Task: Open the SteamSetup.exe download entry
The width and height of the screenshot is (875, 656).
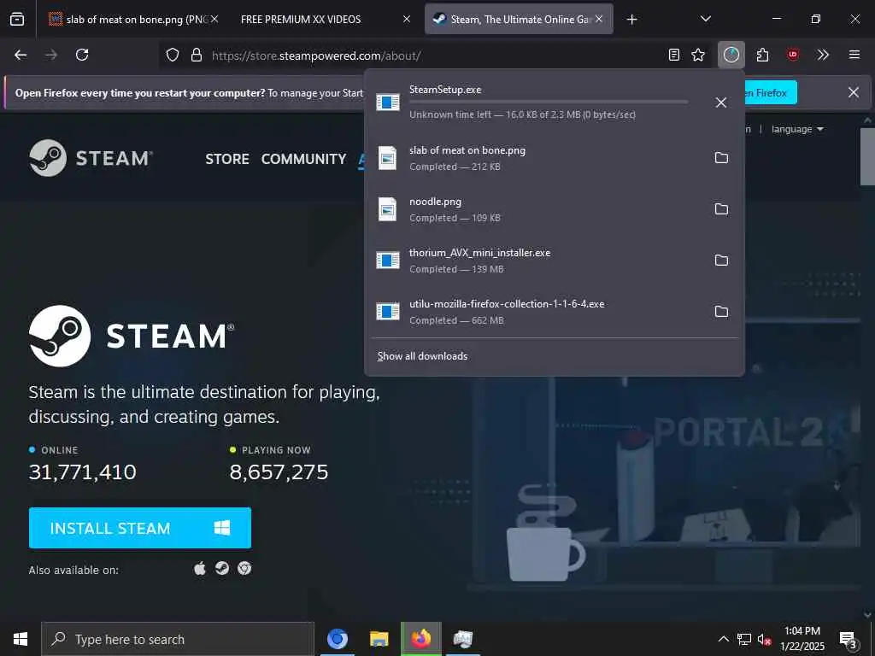Action: point(536,102)
